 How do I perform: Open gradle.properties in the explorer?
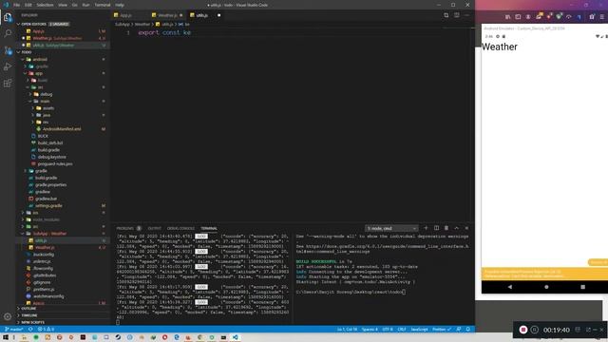(x=50, y=185)
